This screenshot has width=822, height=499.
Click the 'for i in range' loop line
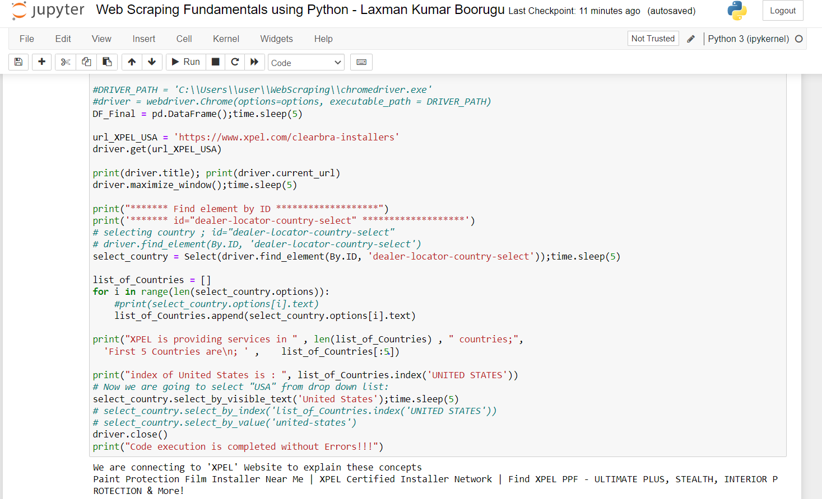[x=211, y=291]
